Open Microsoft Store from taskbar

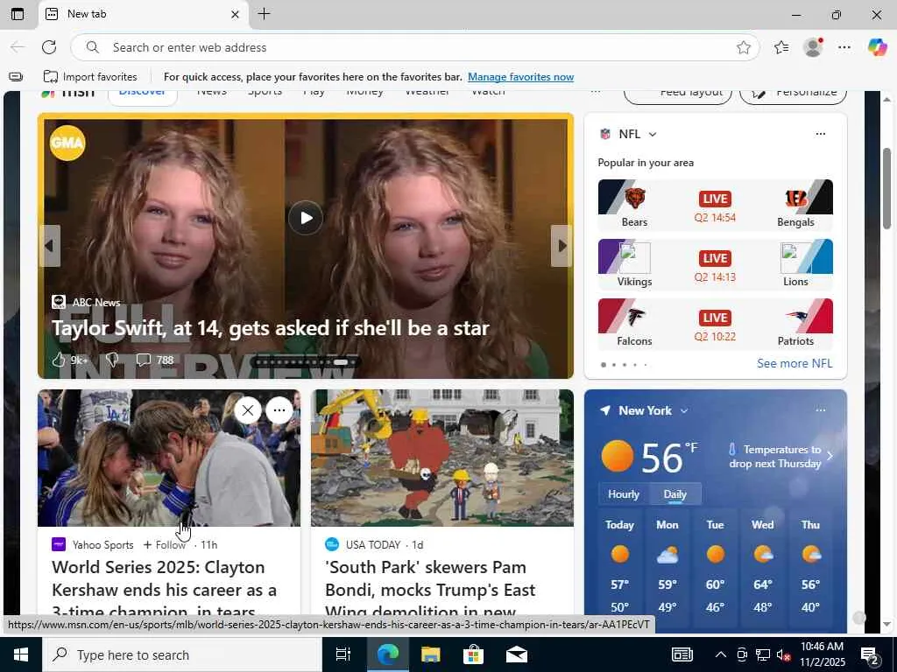(x=473, y=654)
